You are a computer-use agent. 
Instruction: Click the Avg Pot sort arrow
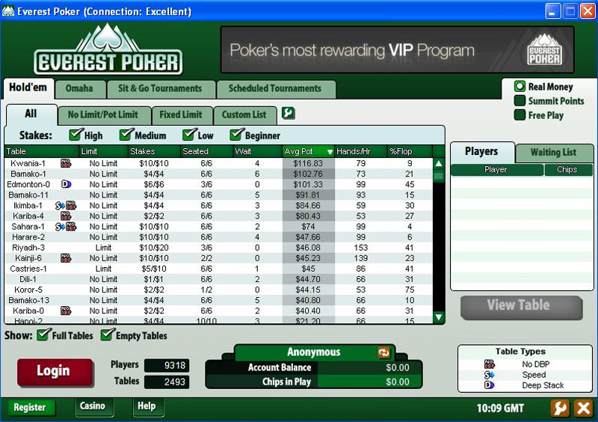(x=330, y=152)
